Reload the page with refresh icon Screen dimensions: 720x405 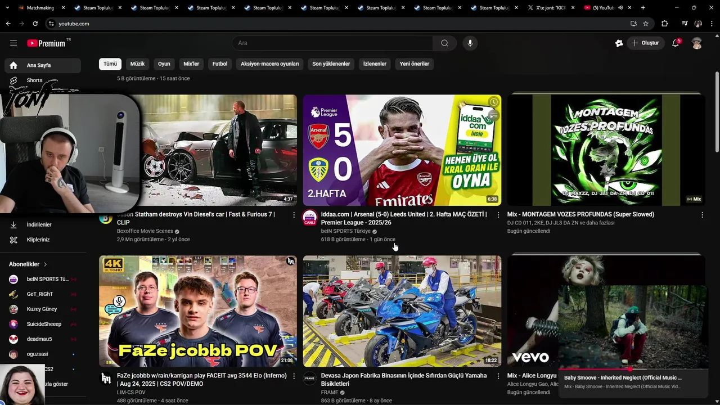(x=35, y=24)
